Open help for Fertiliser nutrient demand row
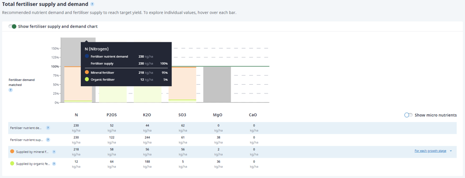This screenshot has width=465, height=178. coord(48,128)
